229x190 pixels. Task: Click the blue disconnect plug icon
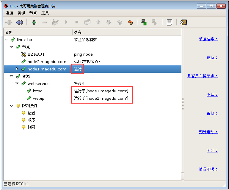point(19,22)
